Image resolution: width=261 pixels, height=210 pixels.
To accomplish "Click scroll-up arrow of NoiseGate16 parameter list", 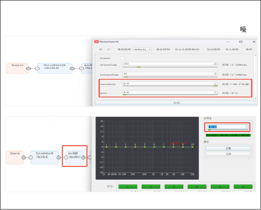I will click(x=255, y=55).
